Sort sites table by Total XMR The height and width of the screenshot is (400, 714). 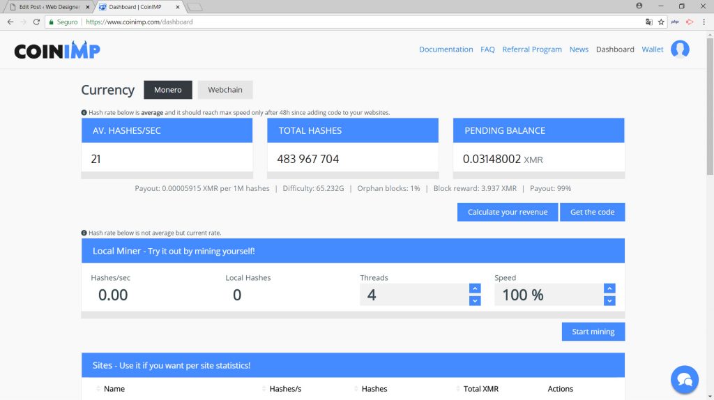tap(480, 389)
